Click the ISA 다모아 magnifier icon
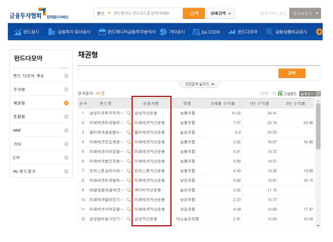This screenshot has width=333, height=242. [x=196, y=32]
